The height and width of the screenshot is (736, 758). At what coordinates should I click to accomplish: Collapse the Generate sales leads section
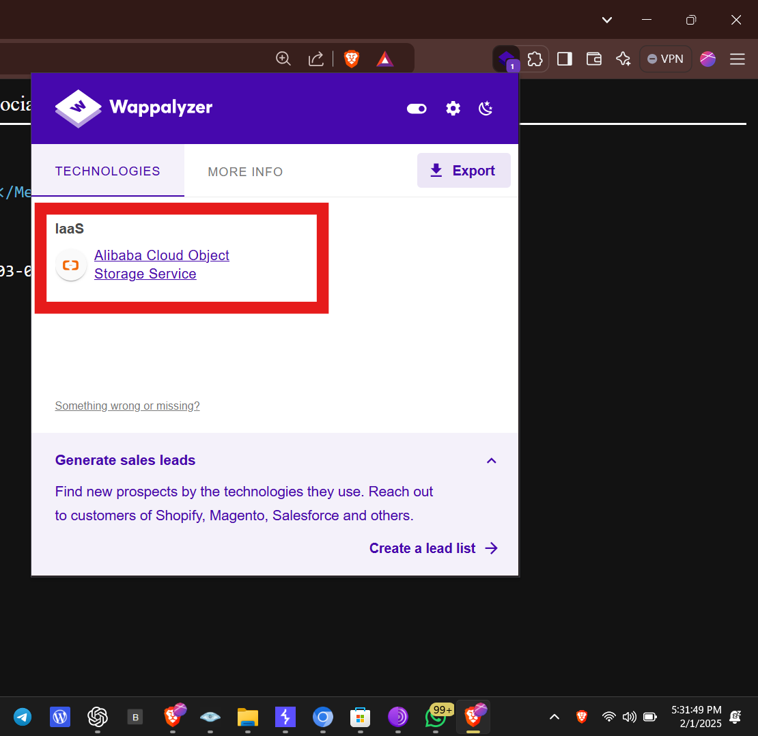pyautogui.click(x=491, y=461)
